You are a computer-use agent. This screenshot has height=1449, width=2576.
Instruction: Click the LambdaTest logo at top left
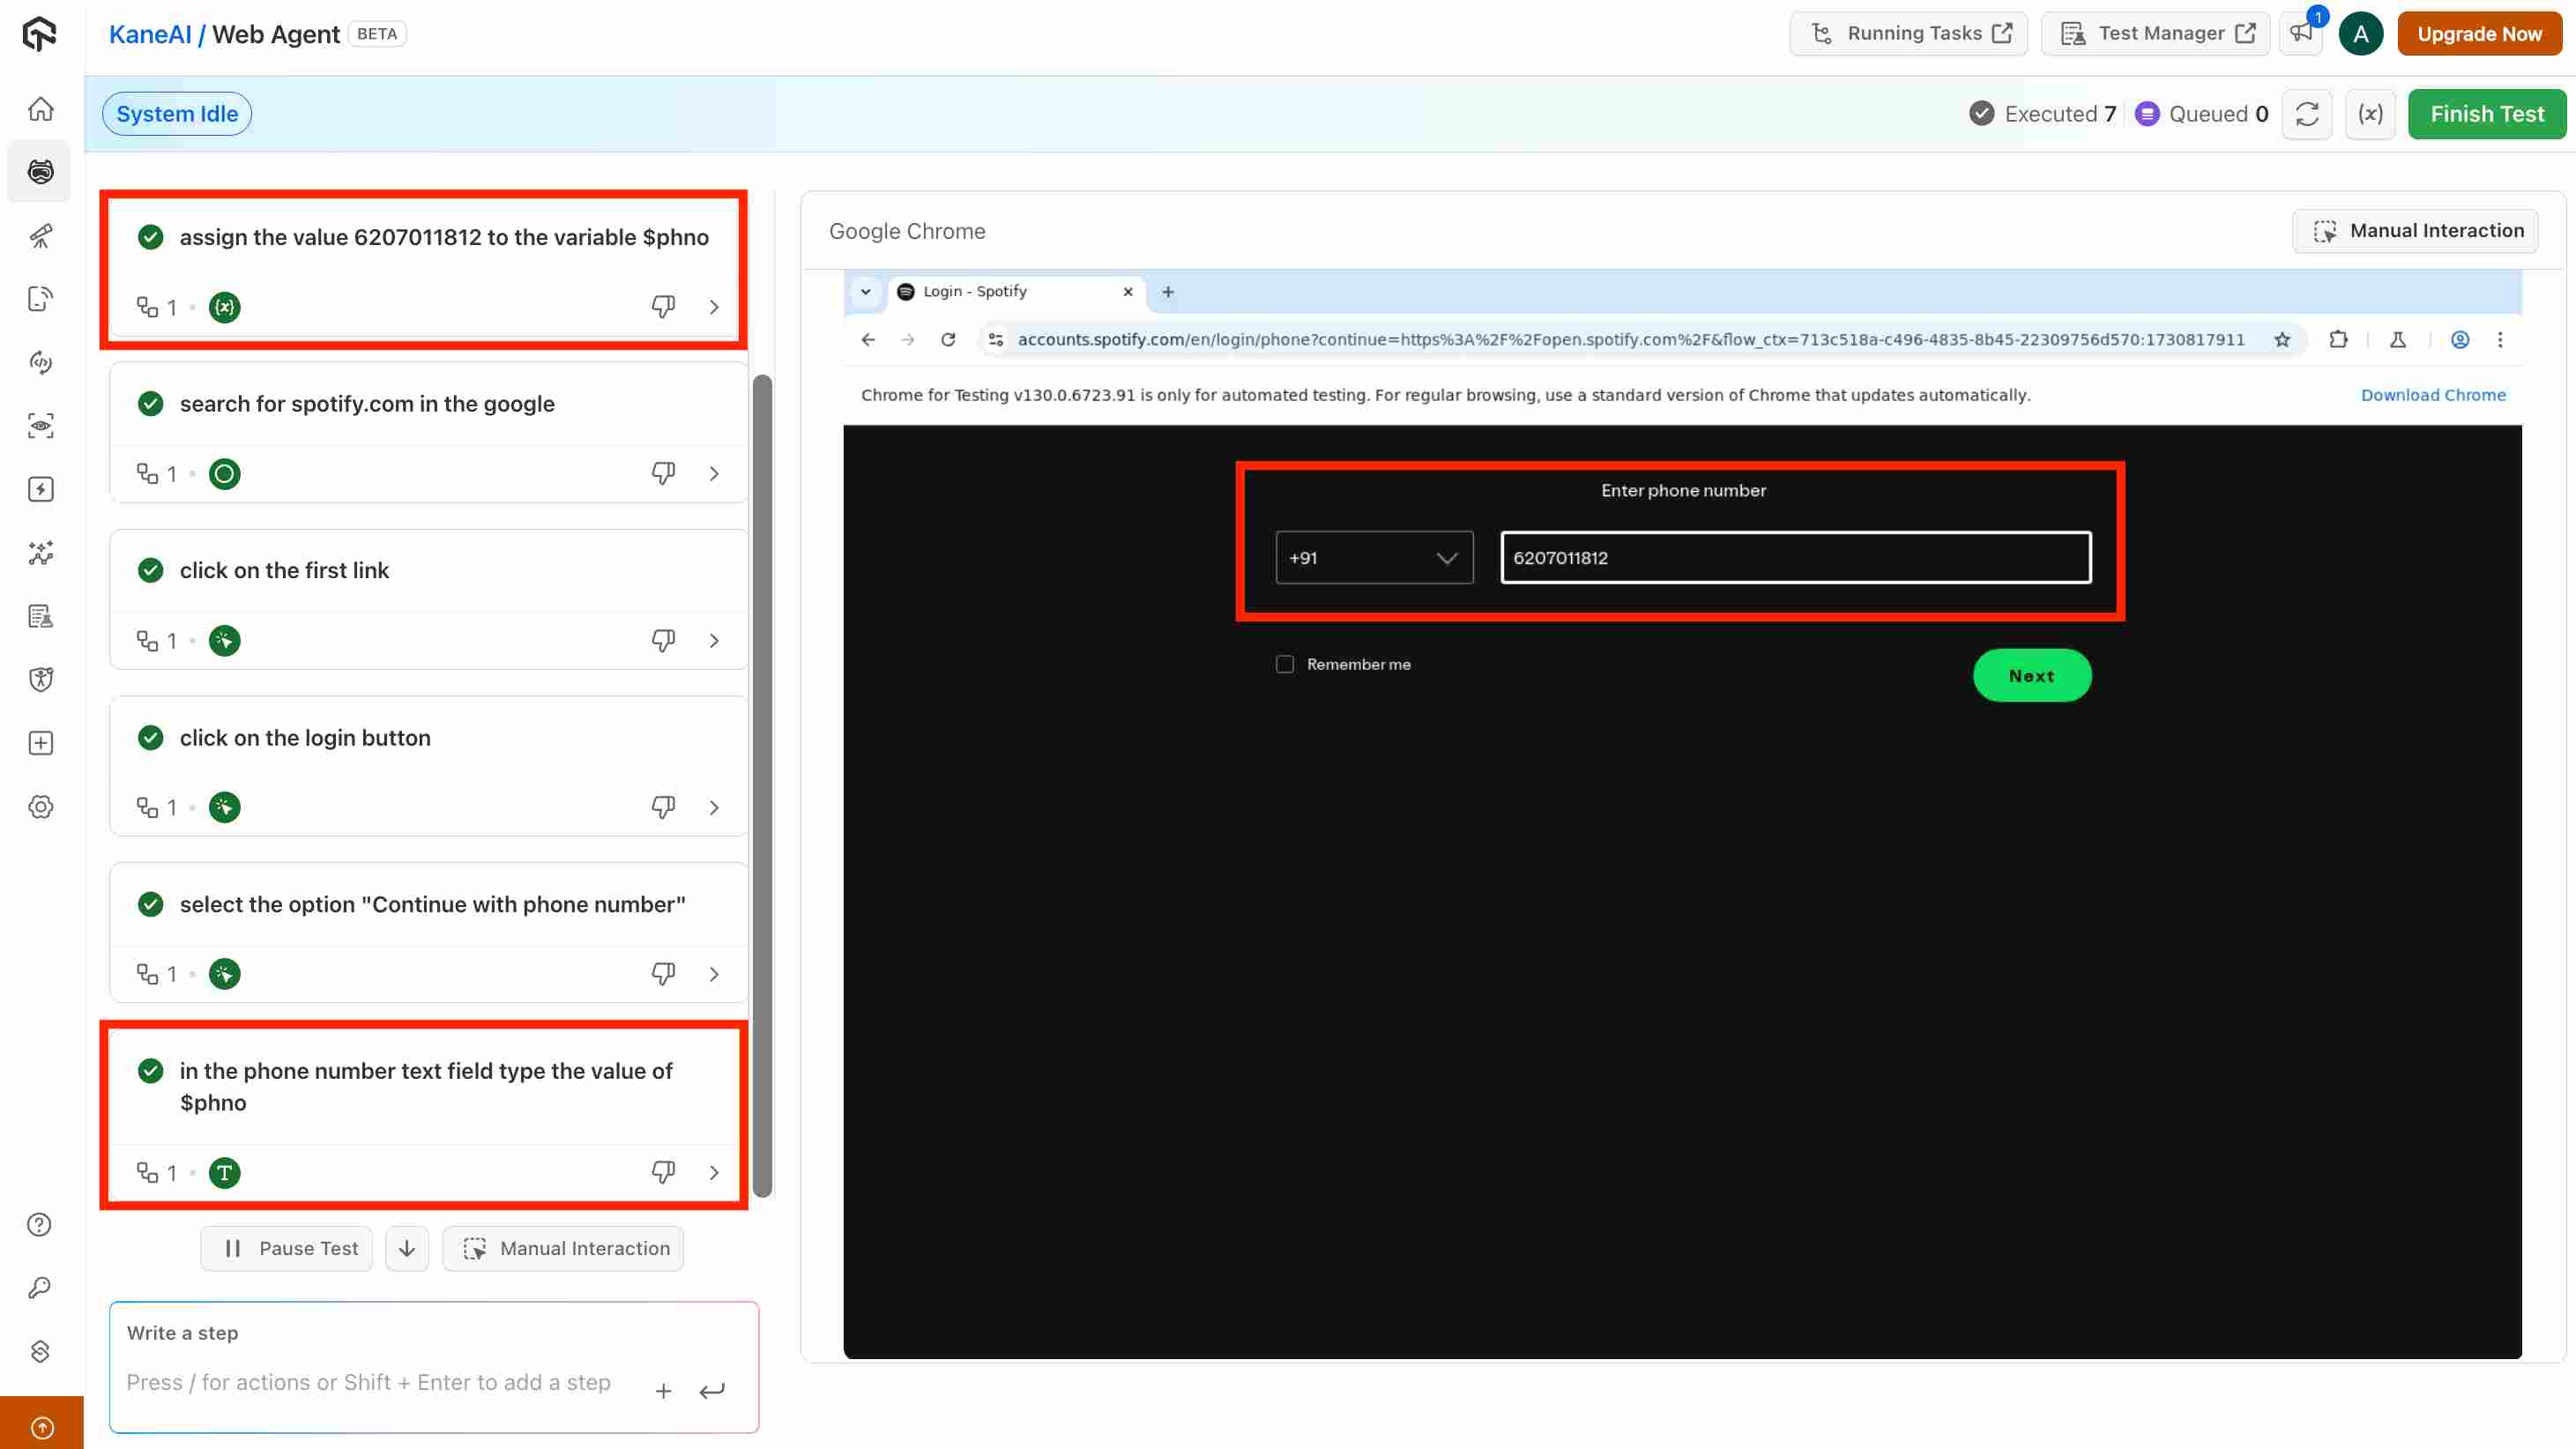(x=40, y=34)
